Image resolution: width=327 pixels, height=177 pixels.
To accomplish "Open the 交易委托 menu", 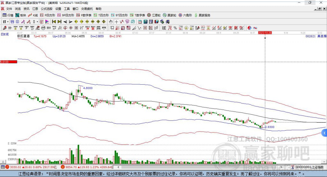I will coord(87,9).
